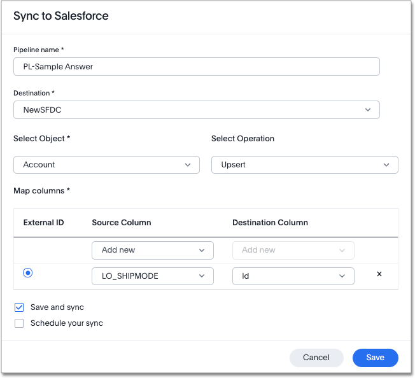
Task: Uncheck the Save and sync checkbox
Action: click(x=19, y=307)
